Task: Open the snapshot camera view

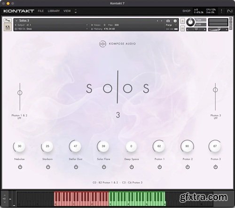Action: click(168, 21)
